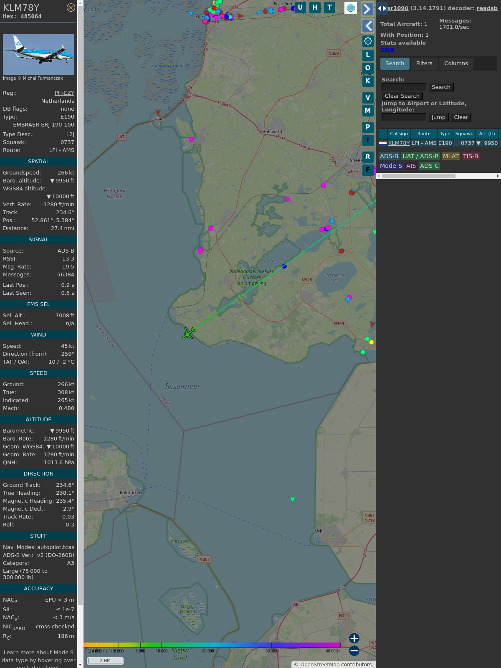Click the Jump to Airport input field
Image resolution: width=501 pixels, height=668 pixels.
[404, 117]
